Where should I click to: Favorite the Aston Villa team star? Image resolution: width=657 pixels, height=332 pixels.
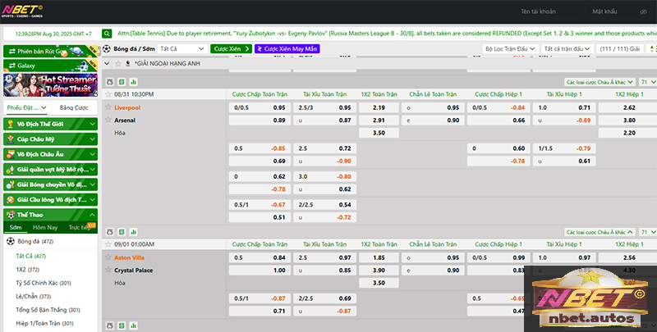pyautogui.click(x=108, y=257)
